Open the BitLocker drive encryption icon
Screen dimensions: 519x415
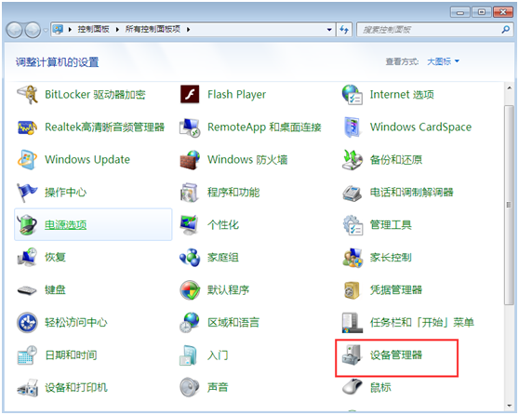coord(27,95)
